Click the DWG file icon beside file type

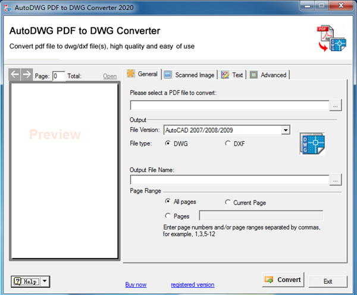(x=312, y=144)
